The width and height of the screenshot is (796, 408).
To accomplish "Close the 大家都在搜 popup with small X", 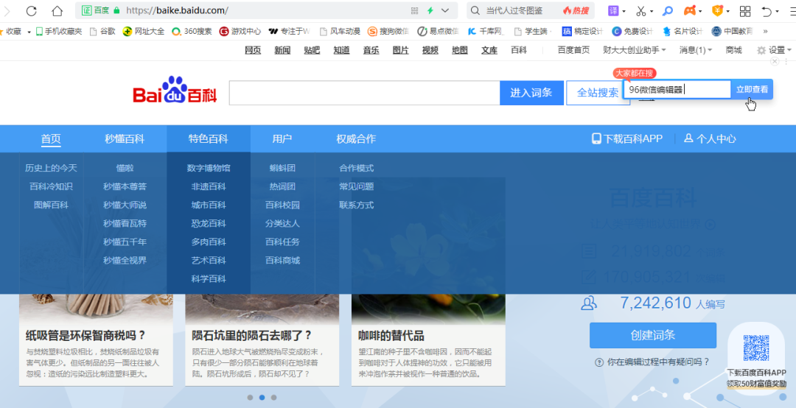I will 774,61.
